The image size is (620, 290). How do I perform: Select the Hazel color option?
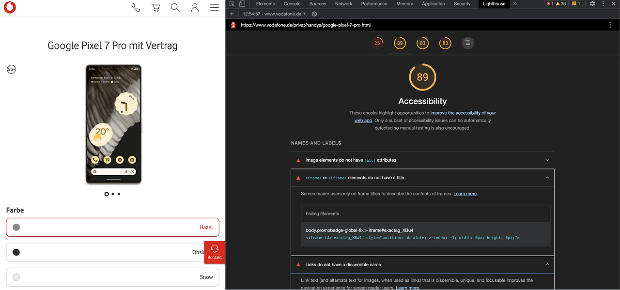pos(112,227)
